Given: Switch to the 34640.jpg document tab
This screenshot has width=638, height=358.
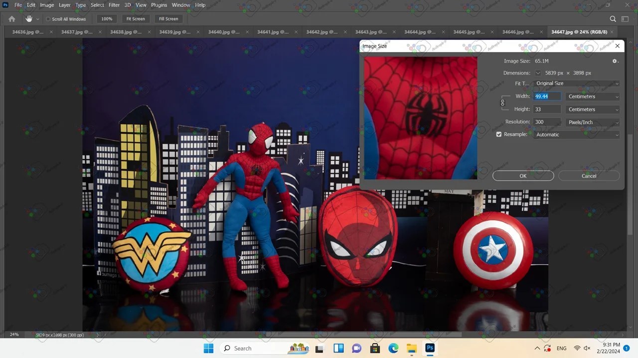Looking at the screenshot, I should pyautogui.click(x=222, y=32).
